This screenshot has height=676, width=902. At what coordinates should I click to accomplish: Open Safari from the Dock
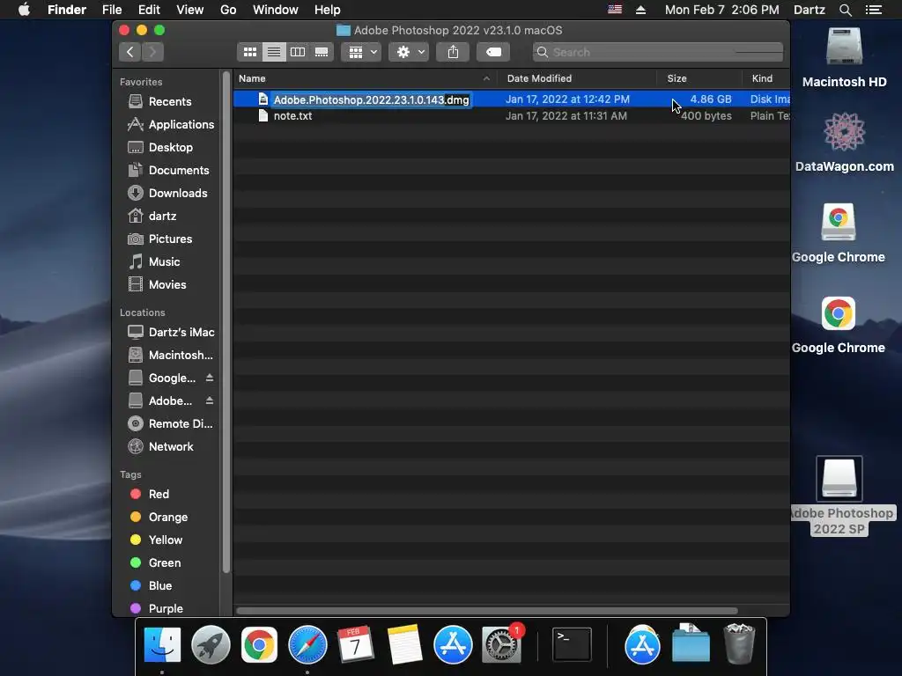point(307,645)
